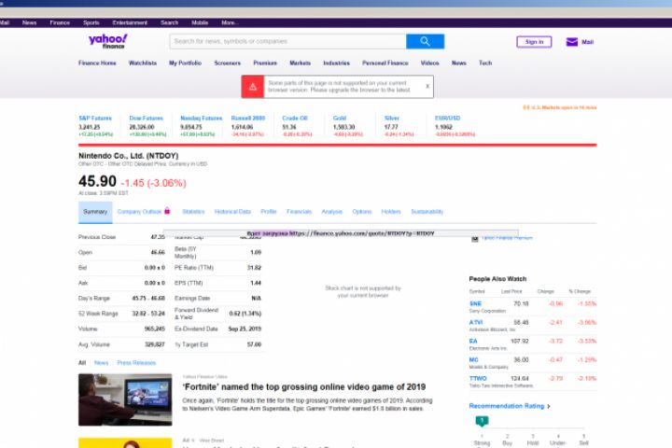Image resolution: width=672 pixels, height=448 pixels.
Task: Click the Yahoo Finance Premium icon
Action: pos(475,238)
